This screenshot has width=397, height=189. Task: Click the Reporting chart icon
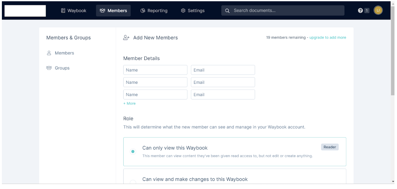coord(143,11)
